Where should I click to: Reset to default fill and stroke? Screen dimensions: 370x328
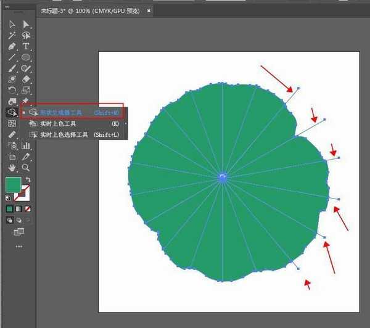tap(8, 198)
